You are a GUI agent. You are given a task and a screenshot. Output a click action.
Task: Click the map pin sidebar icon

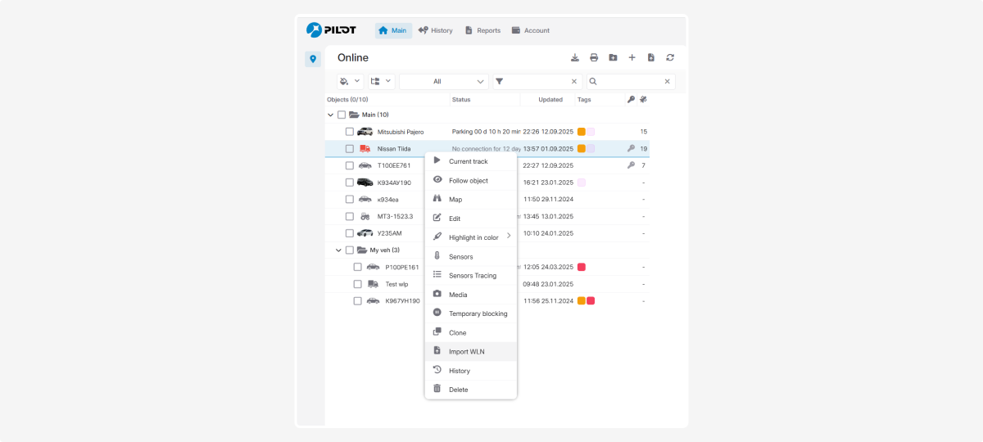(x=313, y=59)
